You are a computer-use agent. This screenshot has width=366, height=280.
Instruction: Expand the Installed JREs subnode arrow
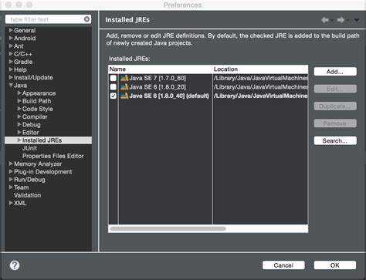click(19, 140)
